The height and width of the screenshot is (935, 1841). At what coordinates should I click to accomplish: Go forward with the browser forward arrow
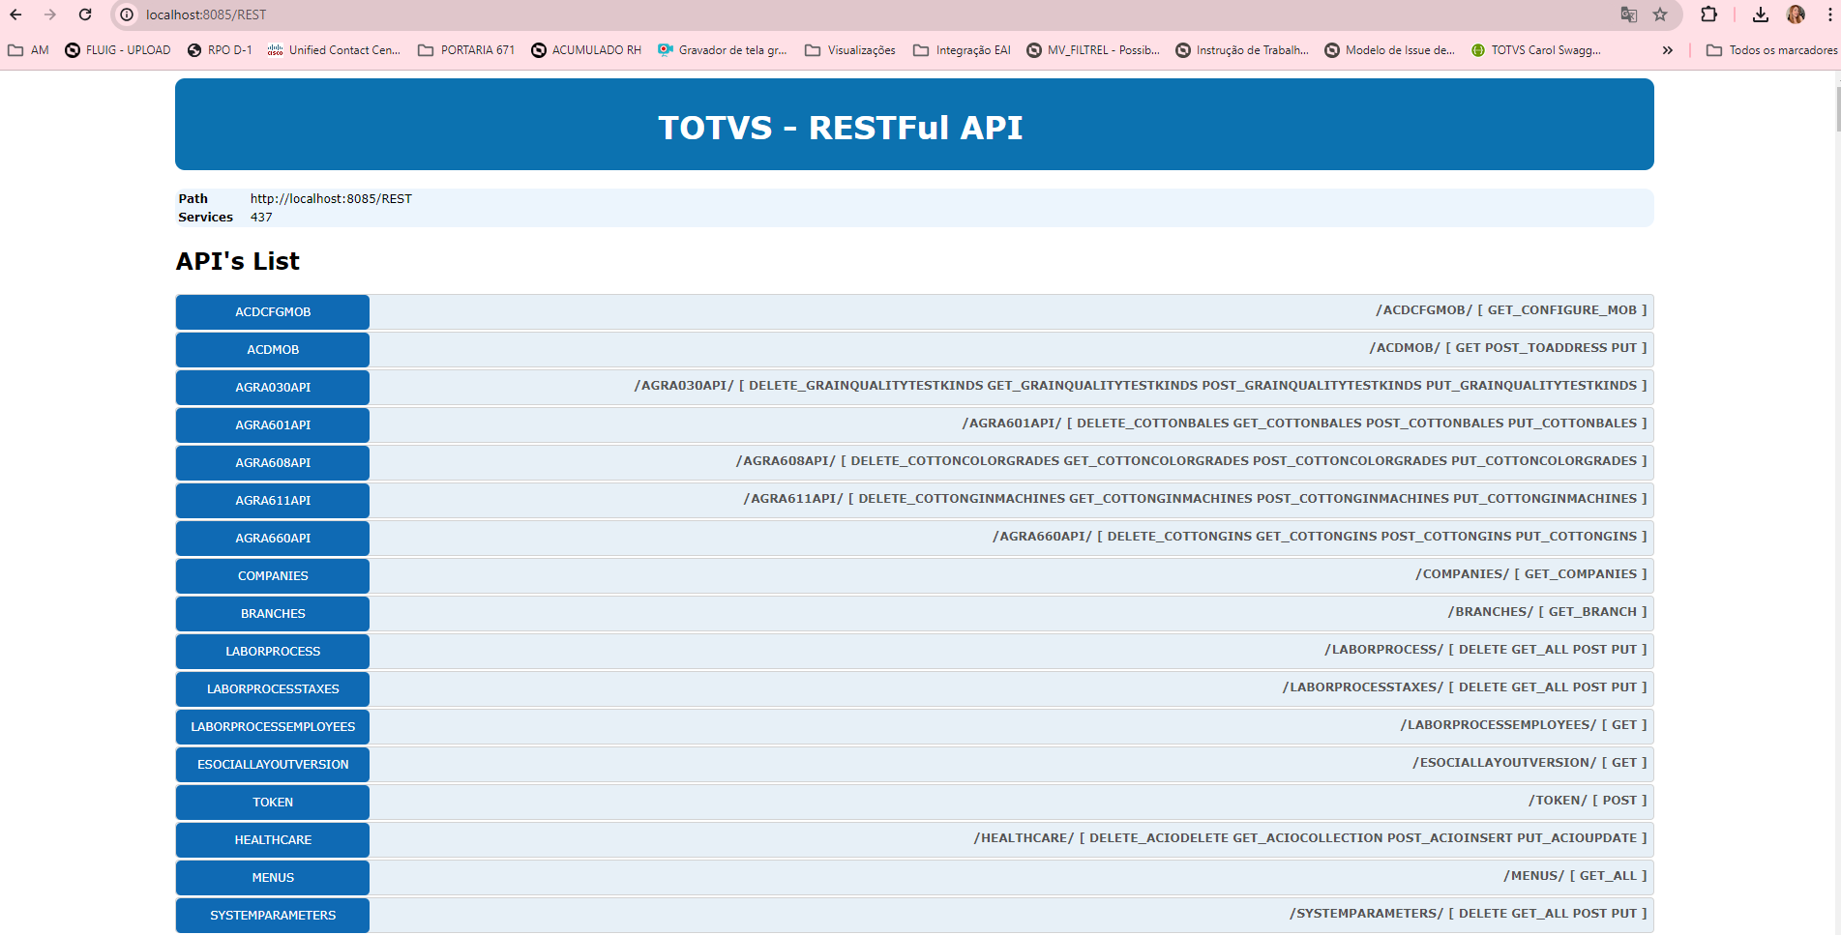point(50,15)
